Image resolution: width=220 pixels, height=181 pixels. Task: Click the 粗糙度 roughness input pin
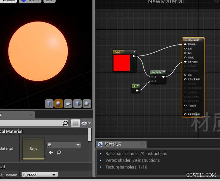coord(185,57)
